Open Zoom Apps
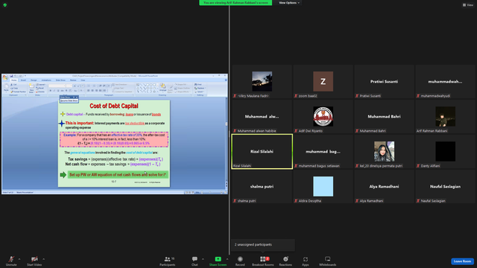Screen dimensions: 477x268 (x=306, y=261)
